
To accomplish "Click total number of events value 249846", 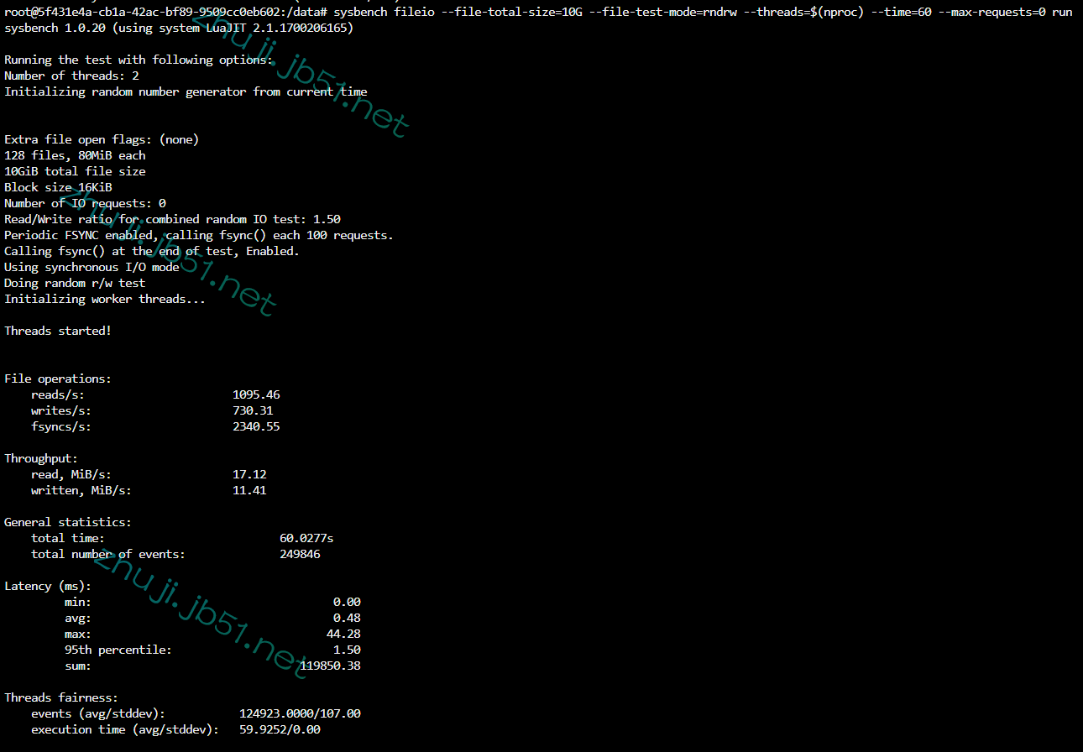I will tap(300, 554).
